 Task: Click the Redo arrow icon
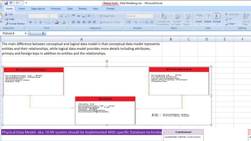[x=17, y=3]
